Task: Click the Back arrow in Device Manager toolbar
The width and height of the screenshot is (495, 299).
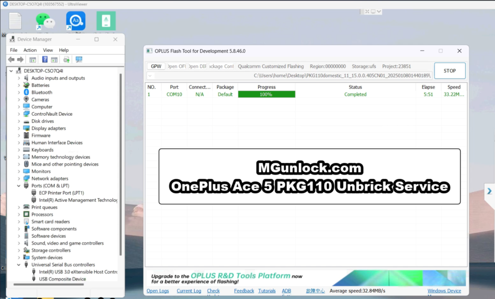Action: click(x=12, y=60)
